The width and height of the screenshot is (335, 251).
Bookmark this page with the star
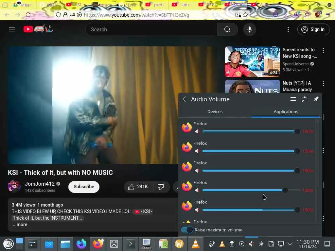coord(245,15)
